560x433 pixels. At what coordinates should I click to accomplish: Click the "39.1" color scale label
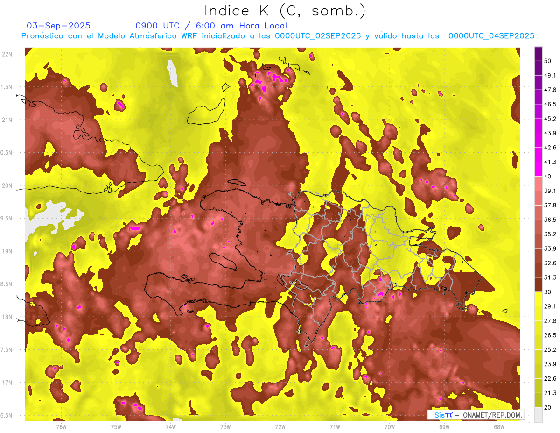point(550,191)
